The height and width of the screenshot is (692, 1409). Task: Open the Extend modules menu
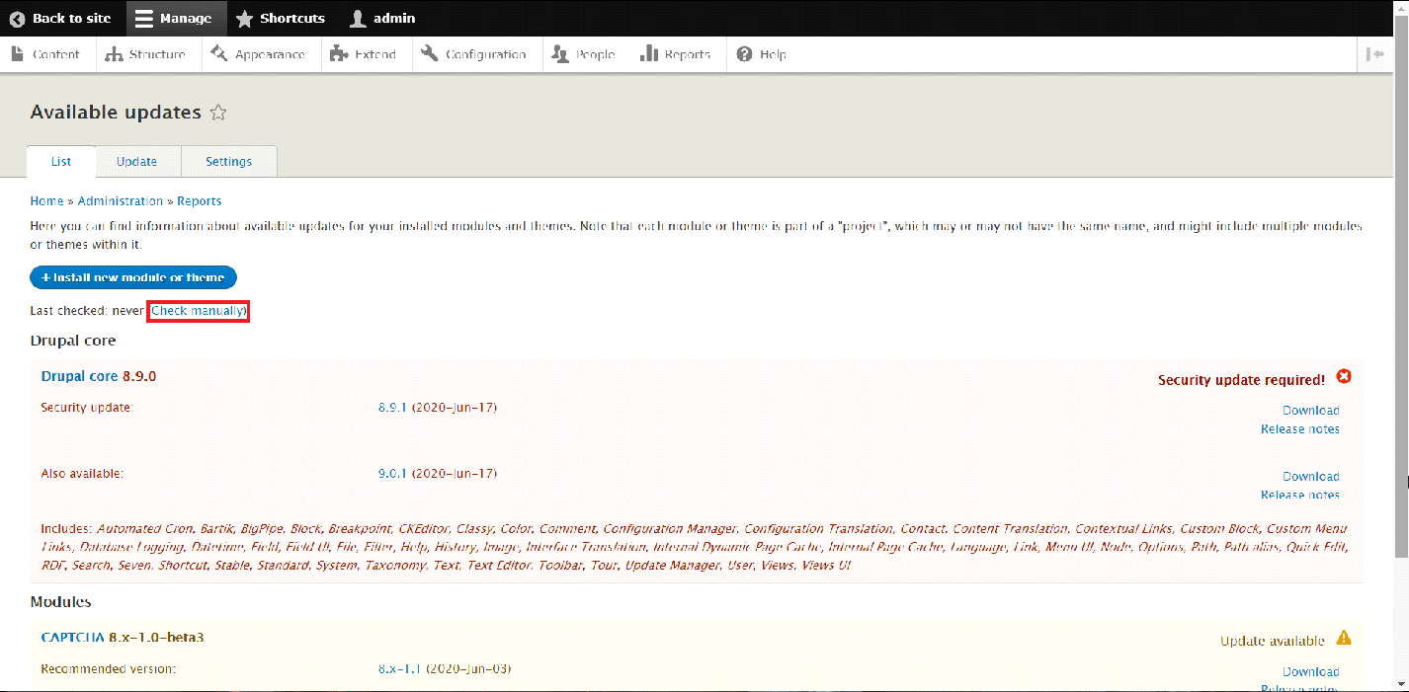pyautogui.click(x=364, y=54)
